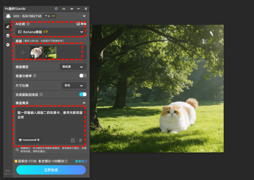Open the layers stack sidebar icon

pos(8,36)
